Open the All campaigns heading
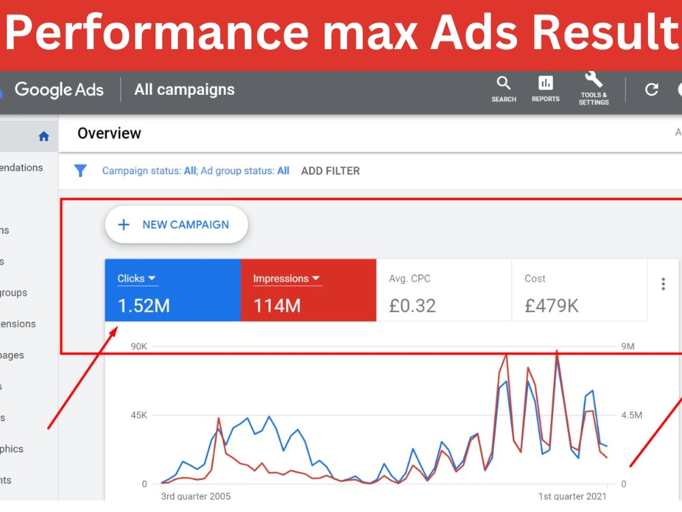 [x=184, y=89]
